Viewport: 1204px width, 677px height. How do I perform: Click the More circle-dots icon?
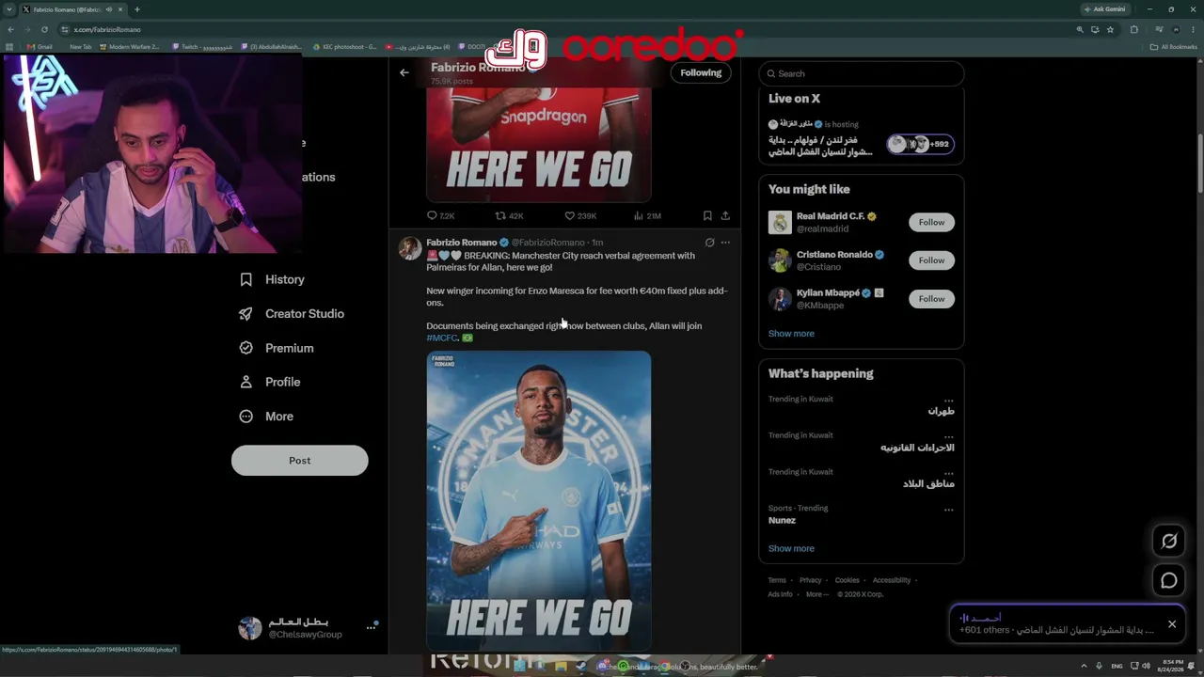(246, 417)
